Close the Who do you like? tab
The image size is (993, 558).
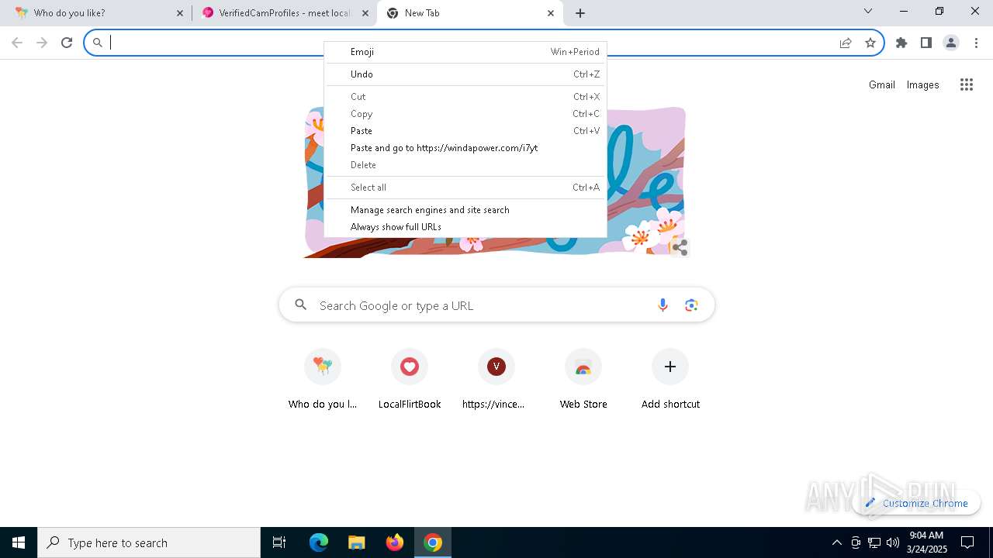click(179, 13)
